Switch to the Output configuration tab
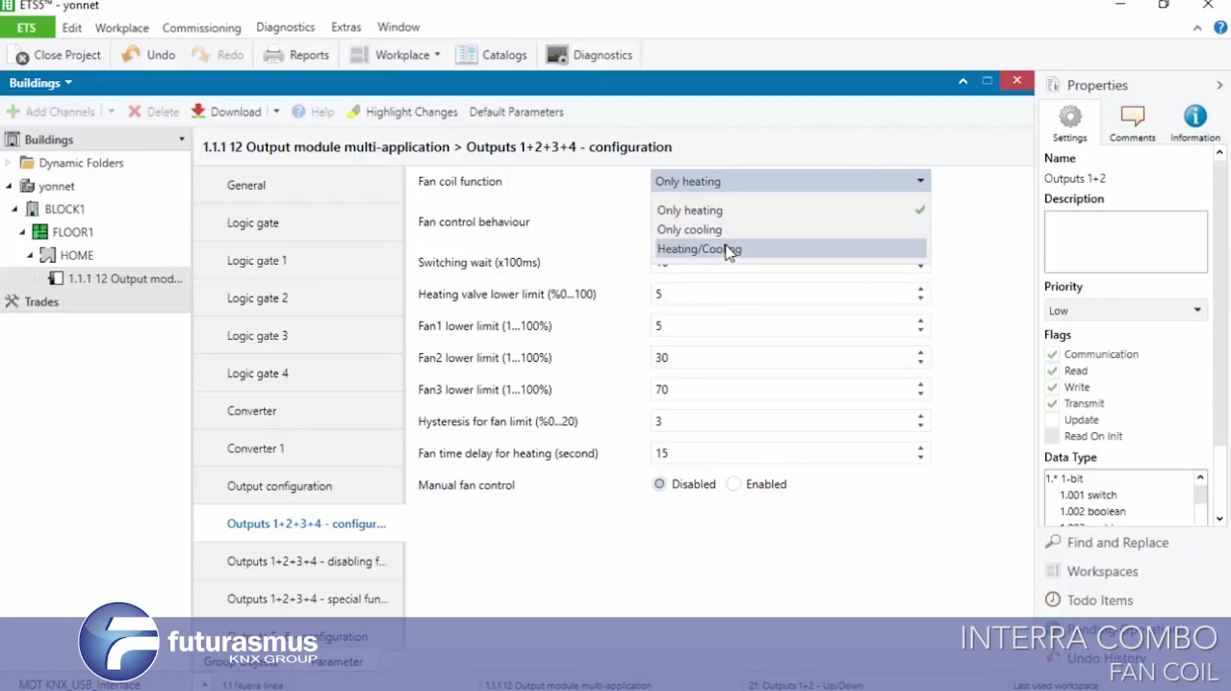The height and width of the screenshot is (691, 1231). click(x=279, y=486)
